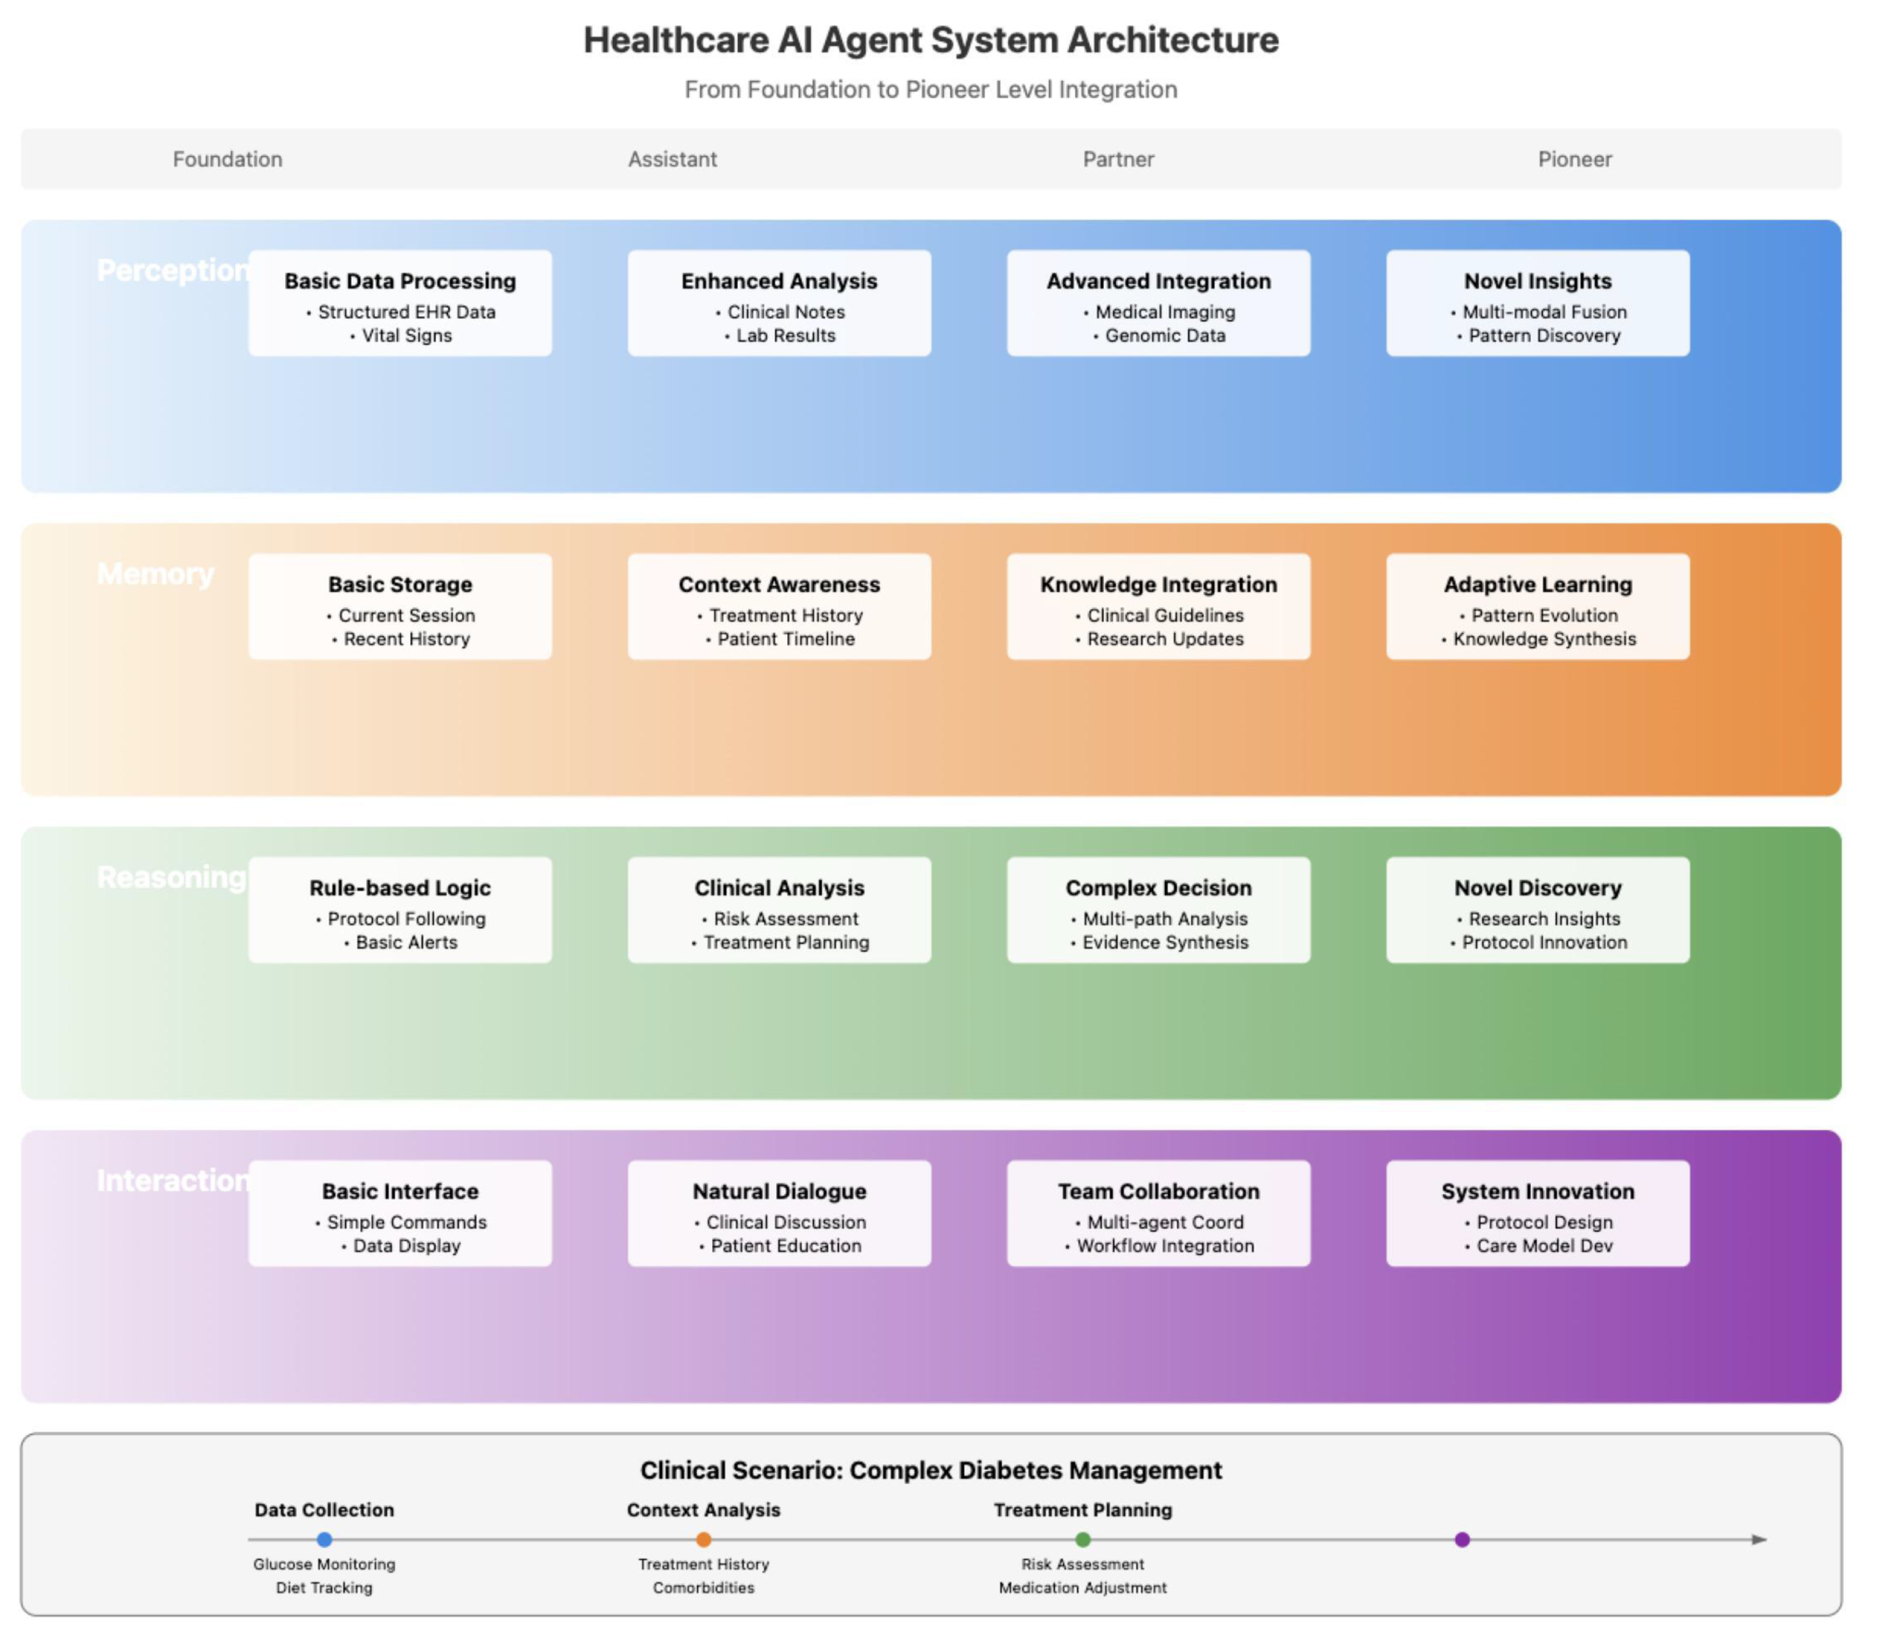The width and height of the screenshot is (1886, 1648).
Task: Select the Rule-based Logic card
Action: 400,910
